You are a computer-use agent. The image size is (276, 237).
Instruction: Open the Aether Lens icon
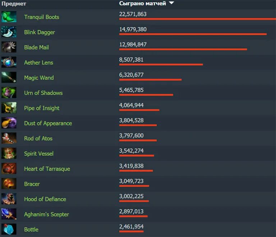pyautogui.click(x=9, y=62)
